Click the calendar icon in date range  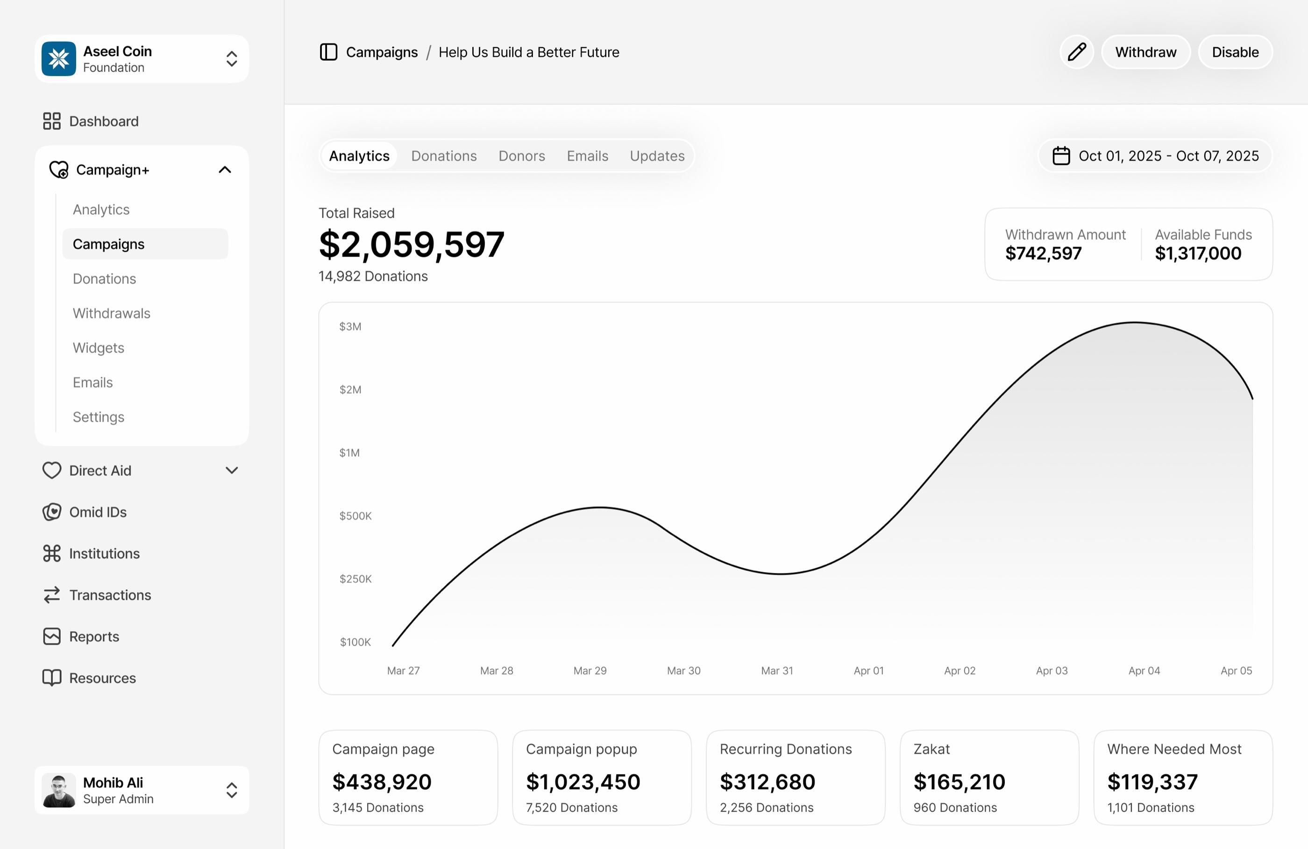1061,156
